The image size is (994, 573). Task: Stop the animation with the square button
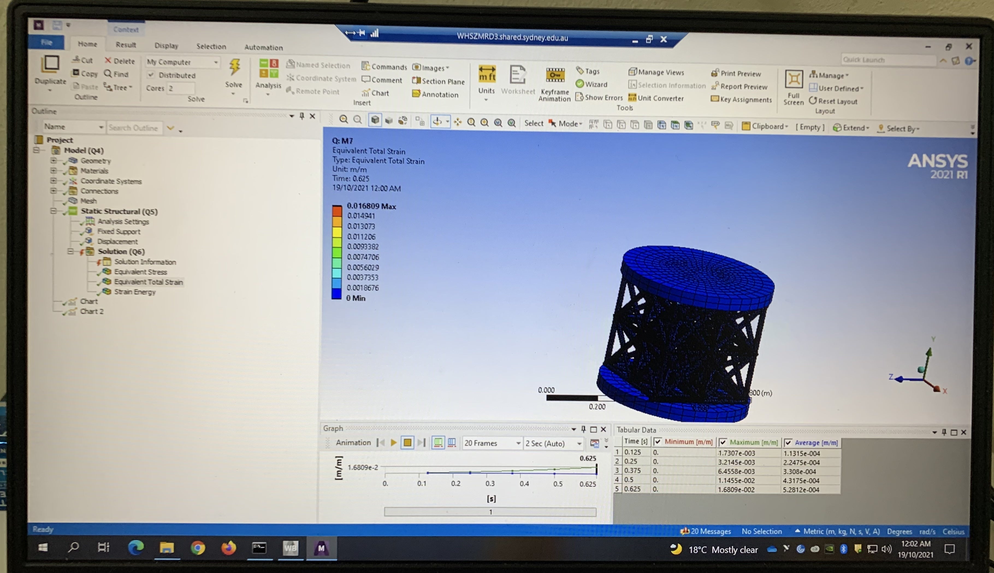tap(407, 443)
